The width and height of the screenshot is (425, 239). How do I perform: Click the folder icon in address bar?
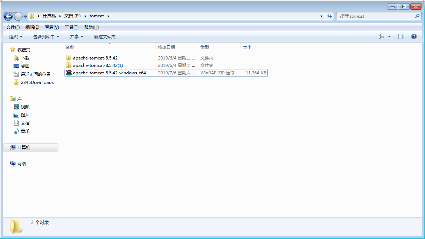tap(32, 16)
